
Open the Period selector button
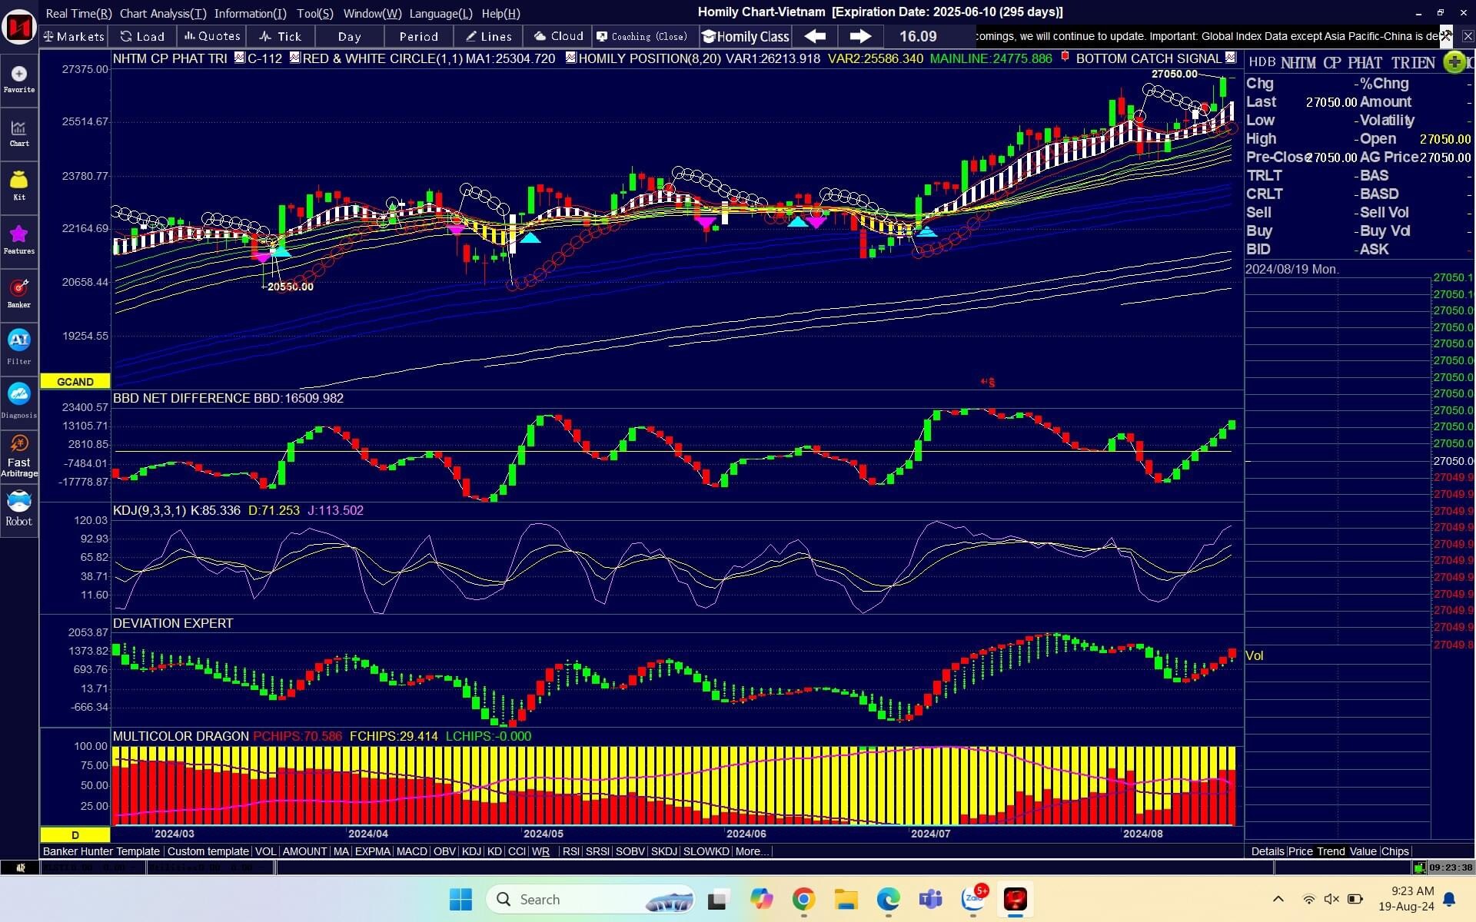[x=419, y=36]
